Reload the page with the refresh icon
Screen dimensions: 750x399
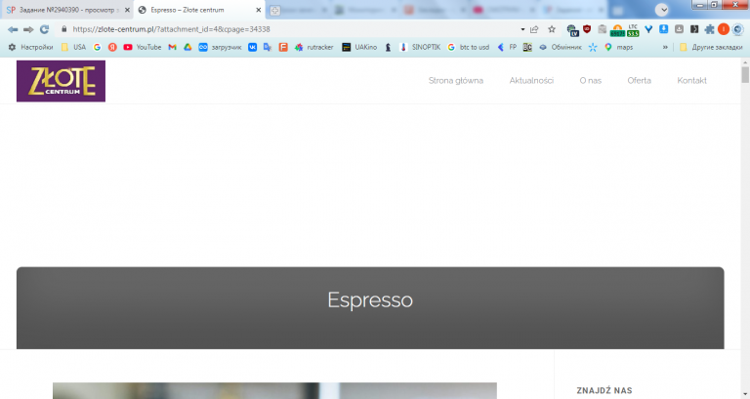click(45, 29)
